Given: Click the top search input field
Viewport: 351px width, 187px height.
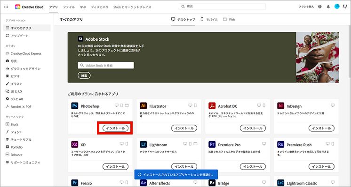Looking at the screenshot, I should coord(222,7).
